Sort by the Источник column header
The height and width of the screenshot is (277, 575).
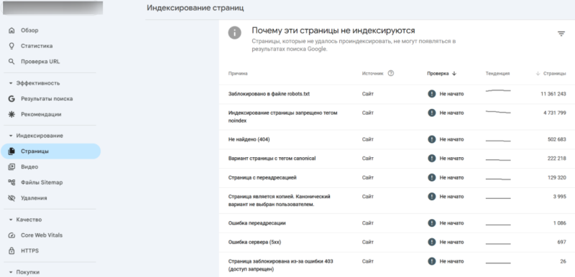[x=372, y=73]
